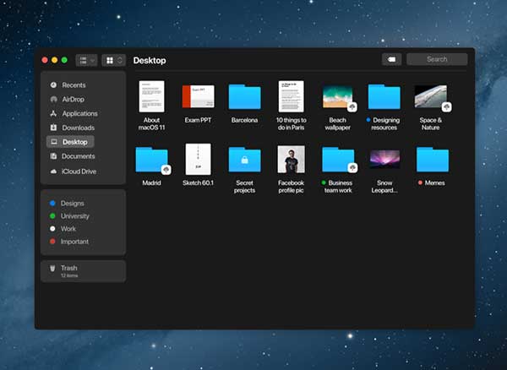The image size is (507, 370).
Task: Open iCloud Drive label in sidebar
Action: 79,171
